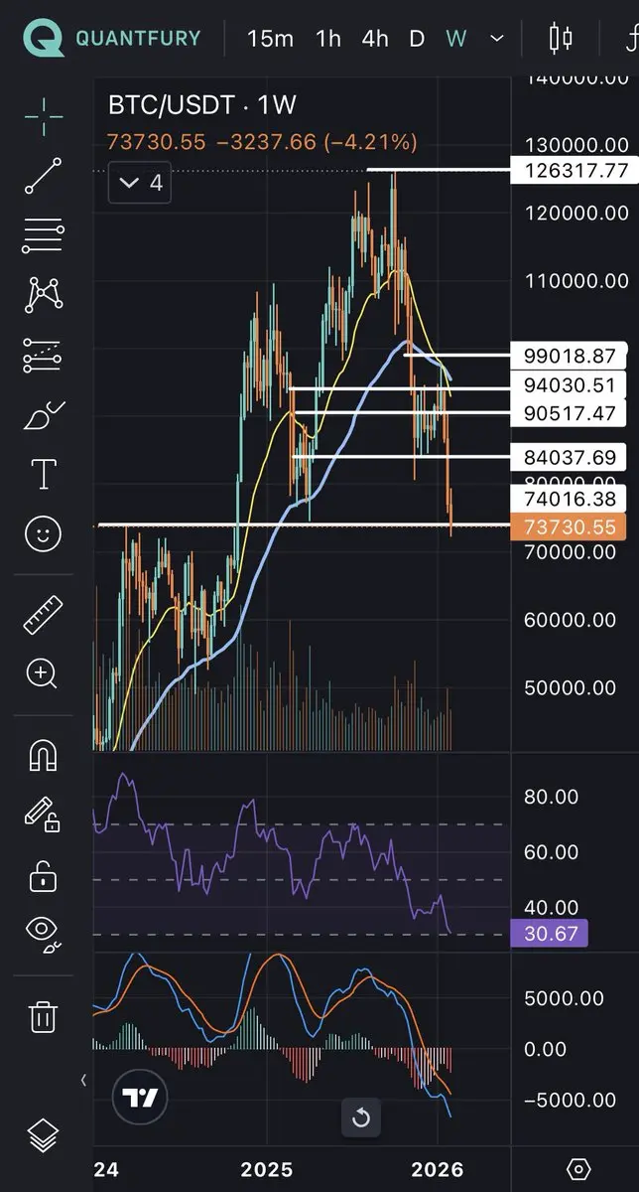Image resolution: width=639 pixels, height=1192 pixels.
Task: Expand the indicator legend showing 4
Action: [x=140, y=183]
